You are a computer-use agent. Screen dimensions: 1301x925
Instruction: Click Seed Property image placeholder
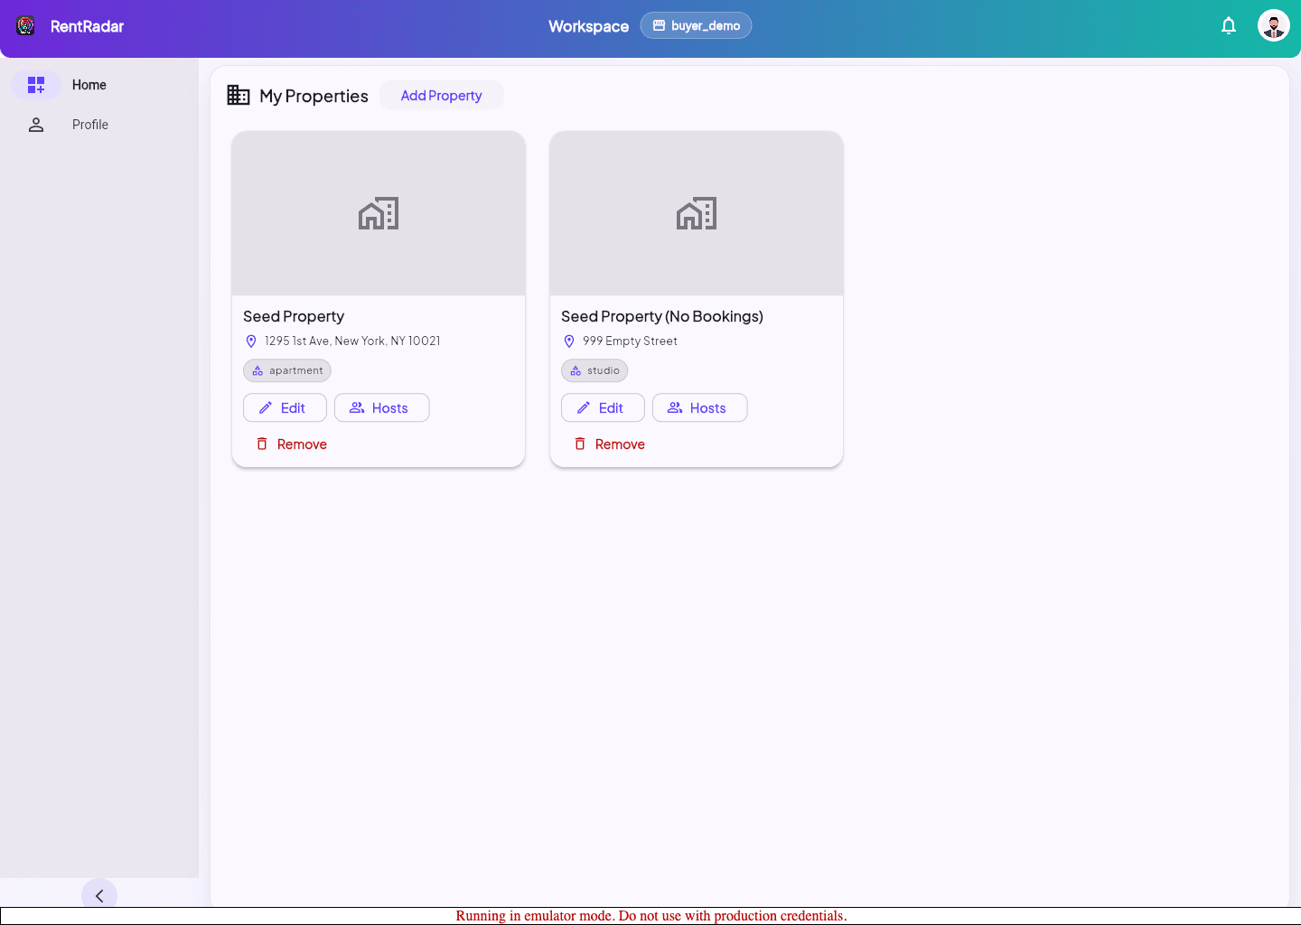379,214
